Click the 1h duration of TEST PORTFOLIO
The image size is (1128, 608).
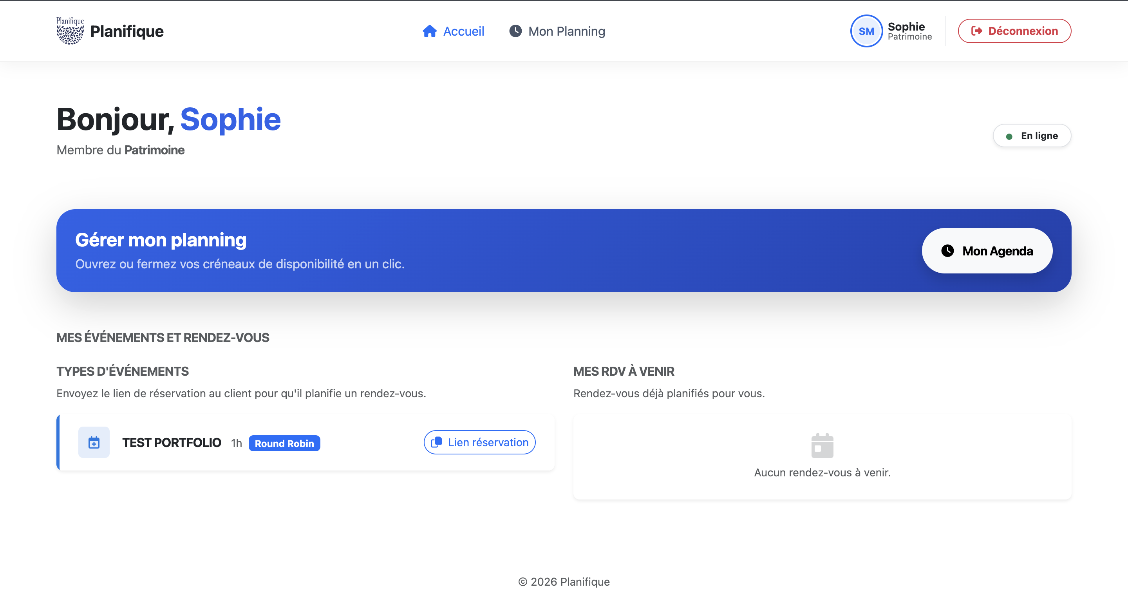tap(237, 443)
